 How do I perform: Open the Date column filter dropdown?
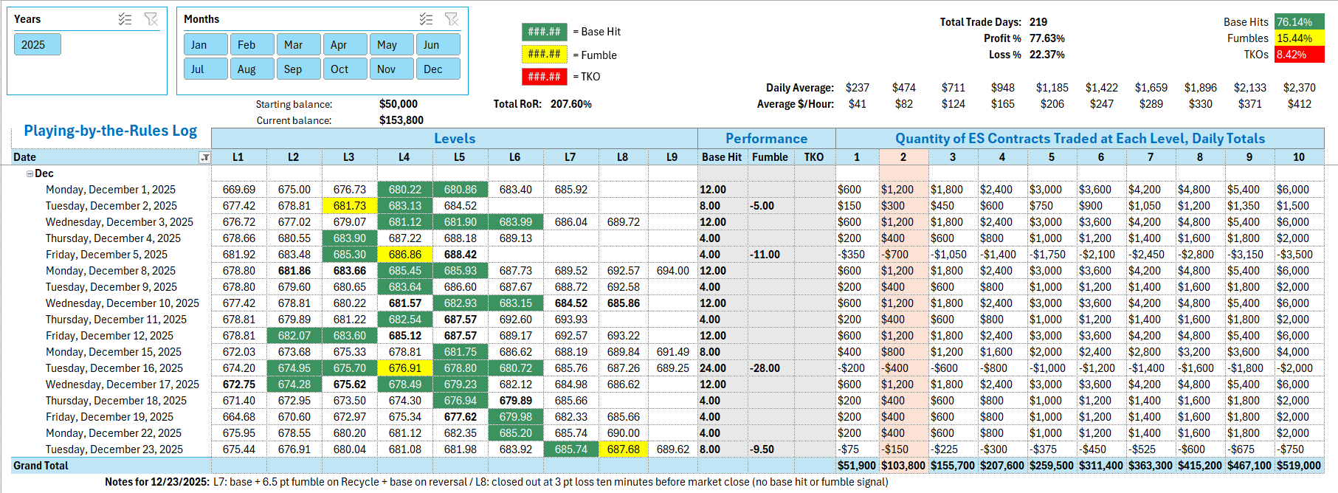point(204,157)
